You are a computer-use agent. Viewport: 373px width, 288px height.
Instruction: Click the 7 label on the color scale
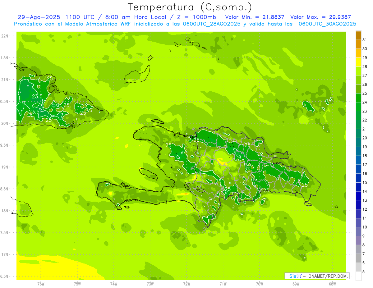[364, 254]
